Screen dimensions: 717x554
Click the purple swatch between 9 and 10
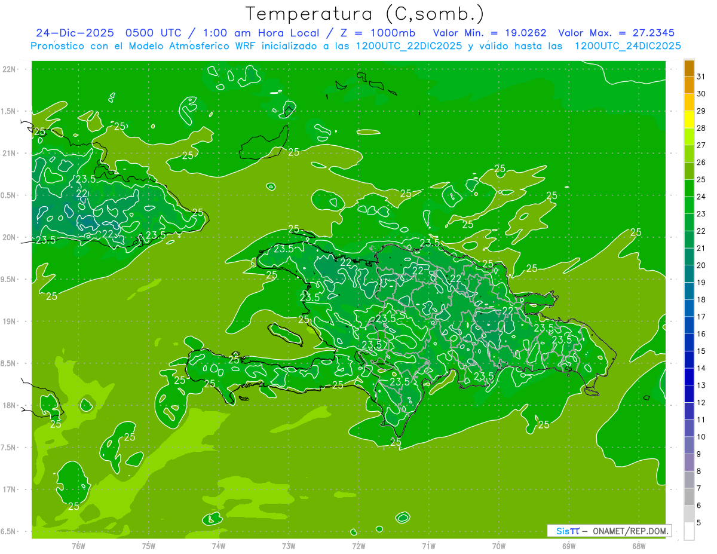[689, 445]
